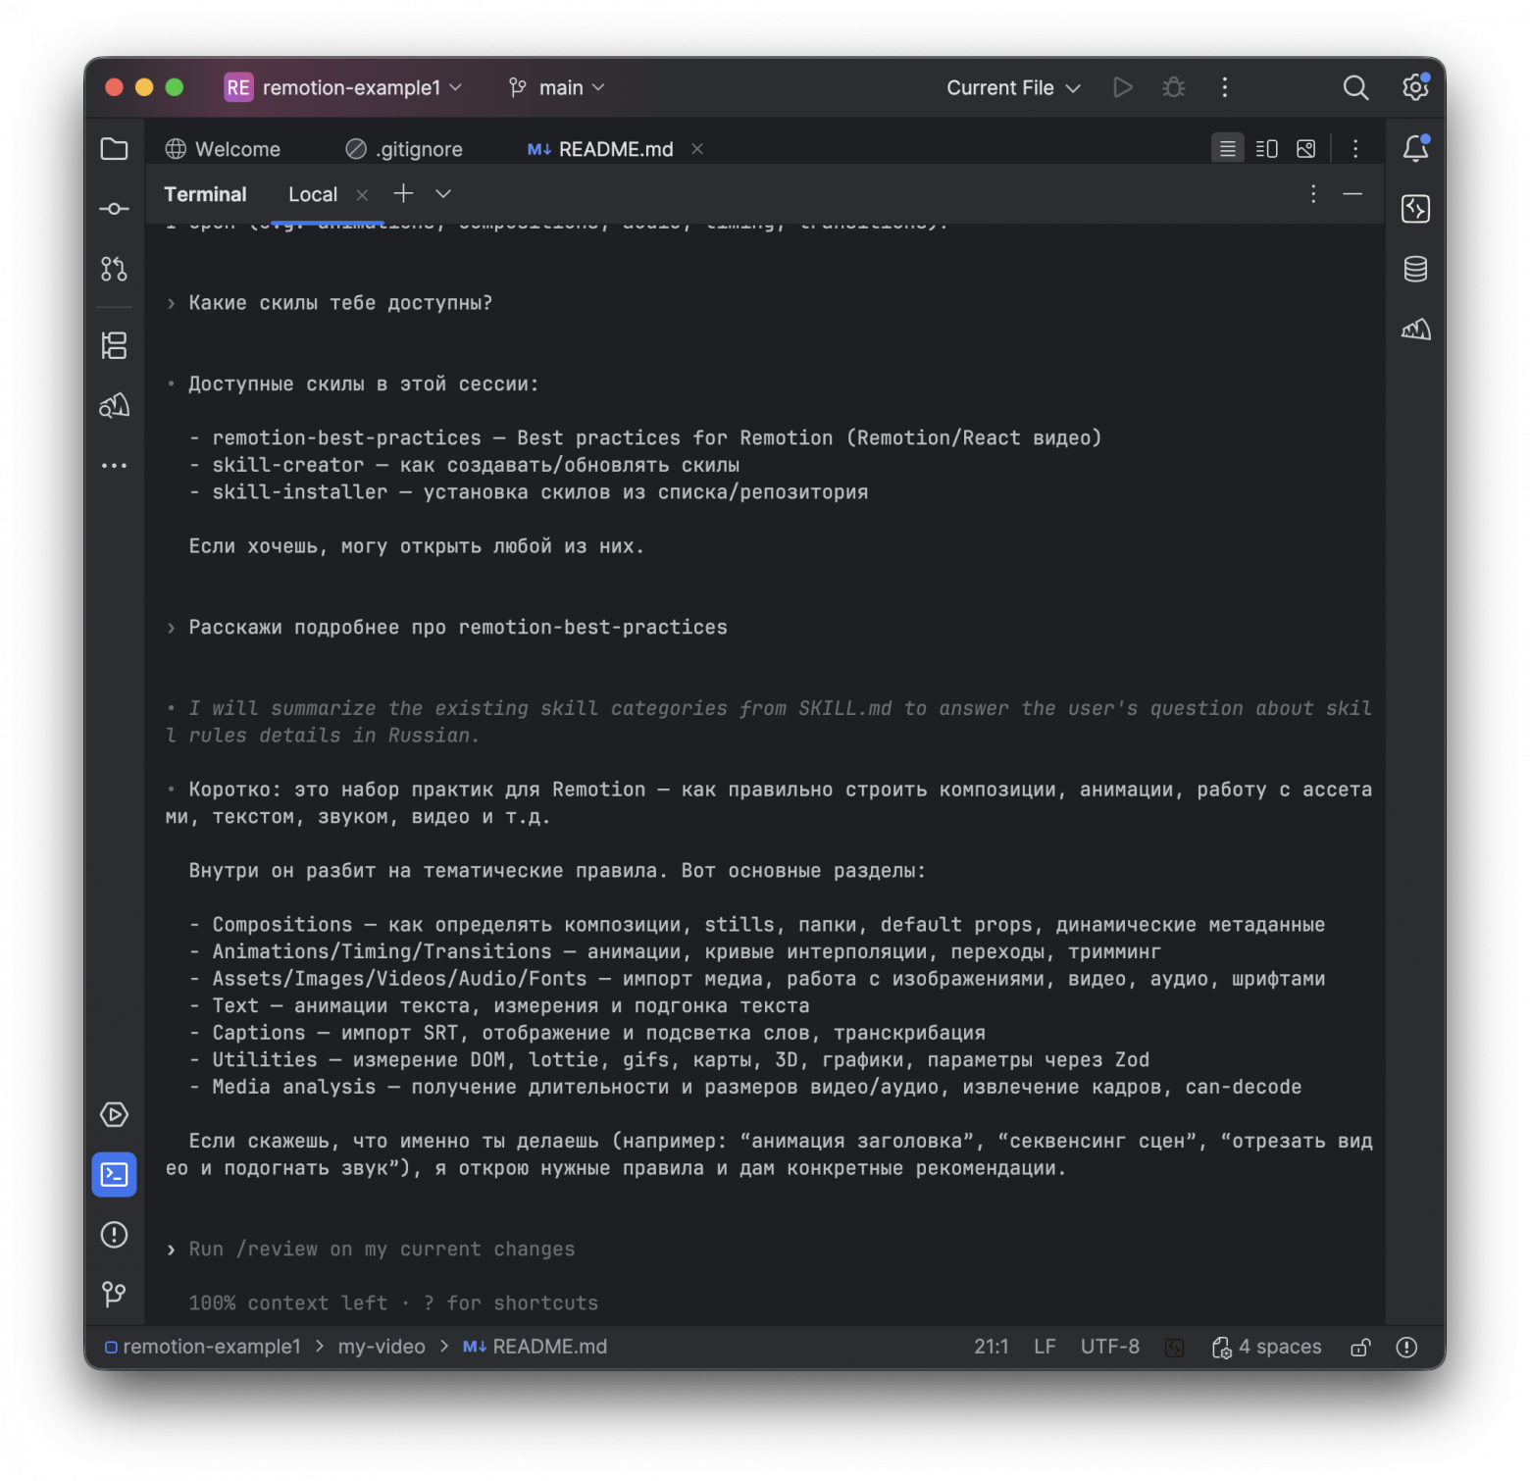Open the Services tool window
Viewport: 1530px width, 1481px height.
click(x=114, y=1114)
